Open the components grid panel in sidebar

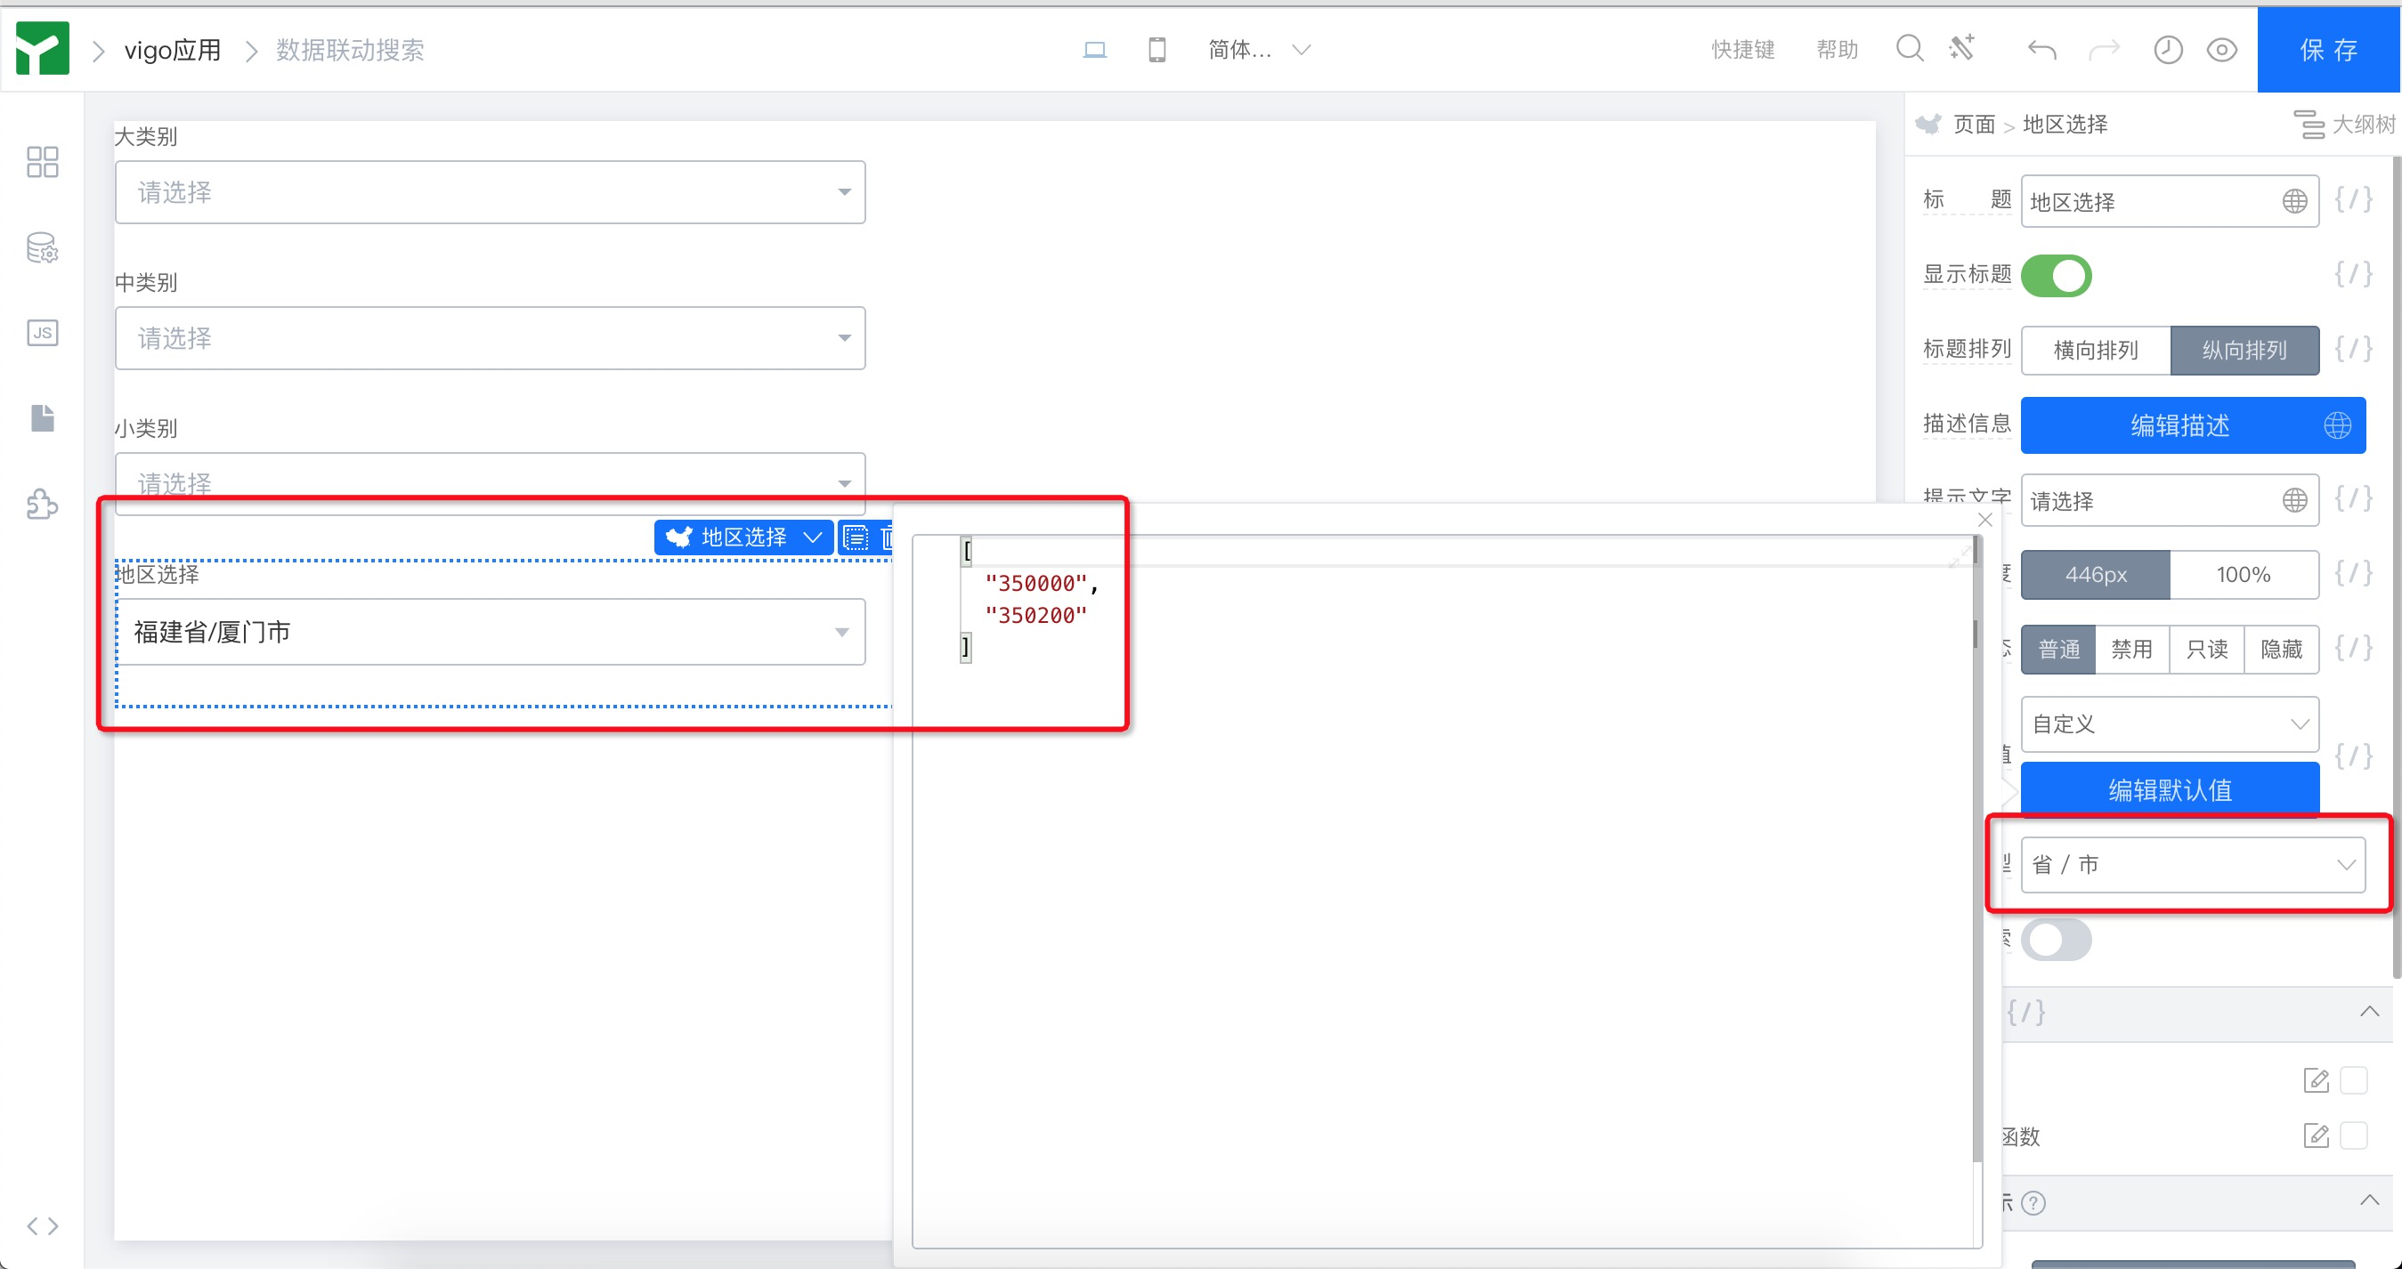click(42, 162)
